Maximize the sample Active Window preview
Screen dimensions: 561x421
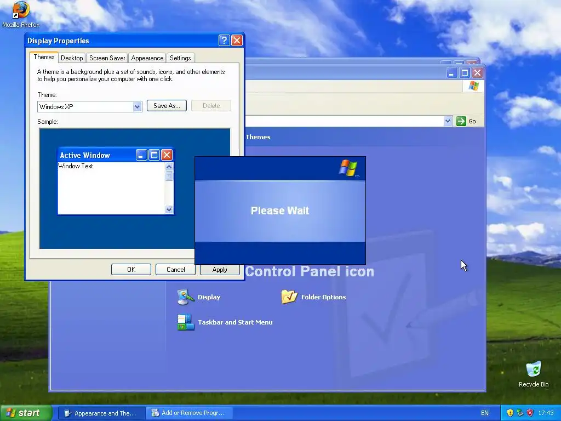[154, 155]
